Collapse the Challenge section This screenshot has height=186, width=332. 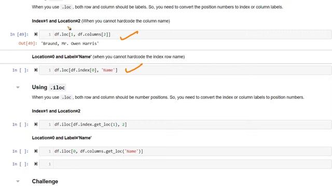pyautogui.click(x=18, y=181)
